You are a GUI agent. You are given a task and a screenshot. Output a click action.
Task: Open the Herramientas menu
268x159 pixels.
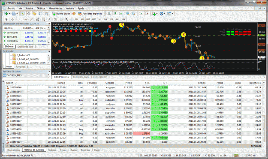pyautogui.click(x=55, y=8)
